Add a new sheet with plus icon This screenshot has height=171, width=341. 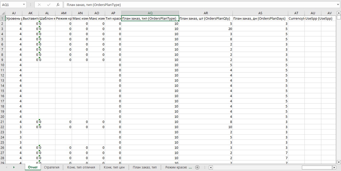tap(197, 167)
